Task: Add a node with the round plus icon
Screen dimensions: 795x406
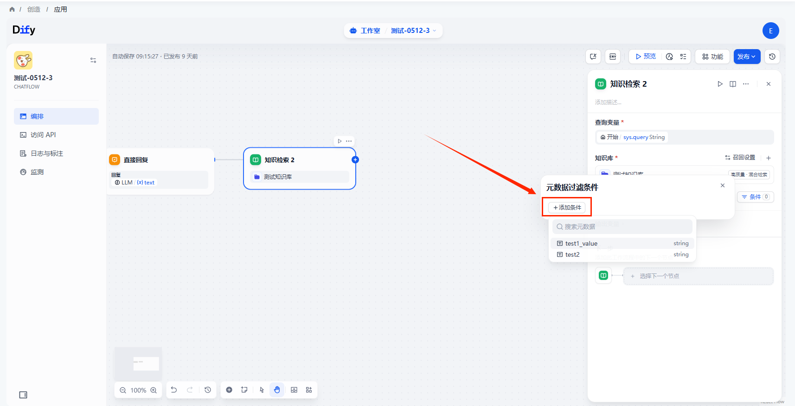Action: tap(229, 390)
